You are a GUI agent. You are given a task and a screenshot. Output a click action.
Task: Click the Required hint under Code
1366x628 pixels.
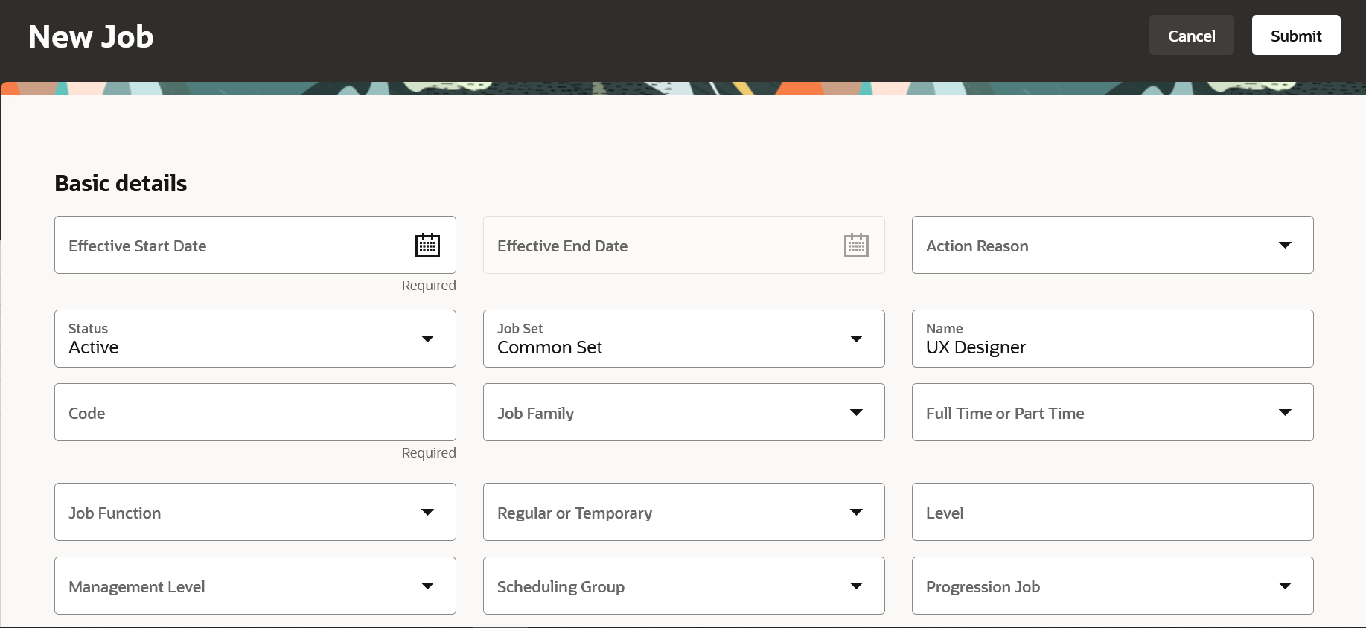(429, 452)
